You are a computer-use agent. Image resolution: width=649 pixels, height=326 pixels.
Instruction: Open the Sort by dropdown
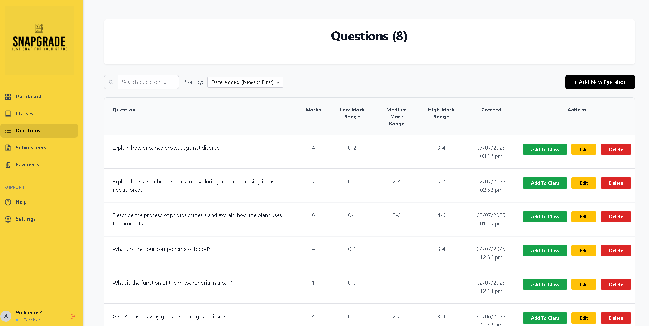pyautogui.click(x=245, y=82)
